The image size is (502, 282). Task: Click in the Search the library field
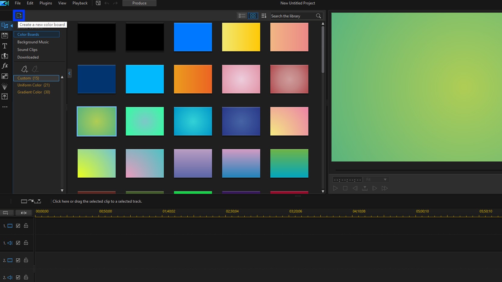tap(293, 16)
